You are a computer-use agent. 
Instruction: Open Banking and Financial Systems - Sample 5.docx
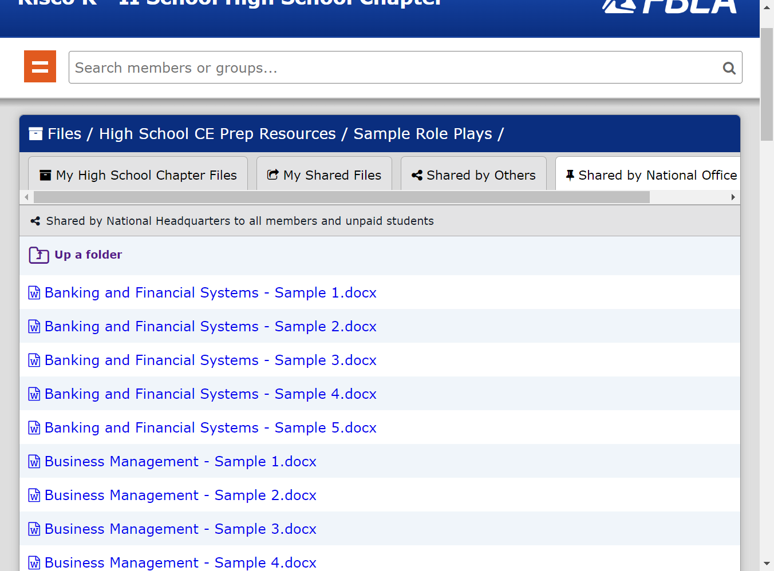pyautogui.click(x=211, y=428)
